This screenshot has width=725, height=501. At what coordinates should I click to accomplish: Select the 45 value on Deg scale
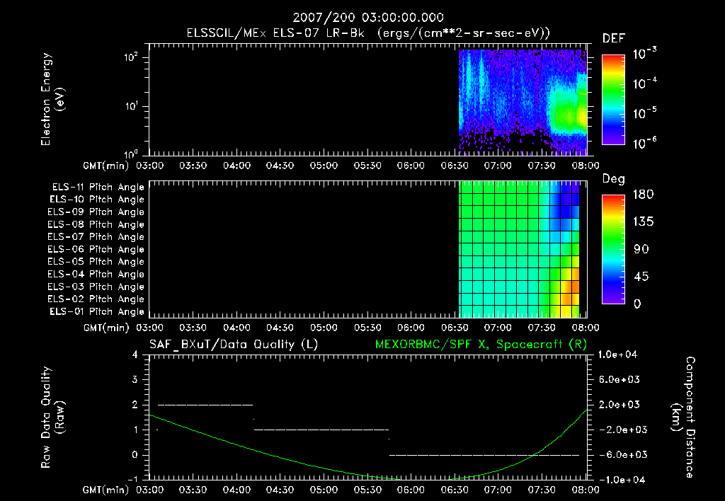641,277
